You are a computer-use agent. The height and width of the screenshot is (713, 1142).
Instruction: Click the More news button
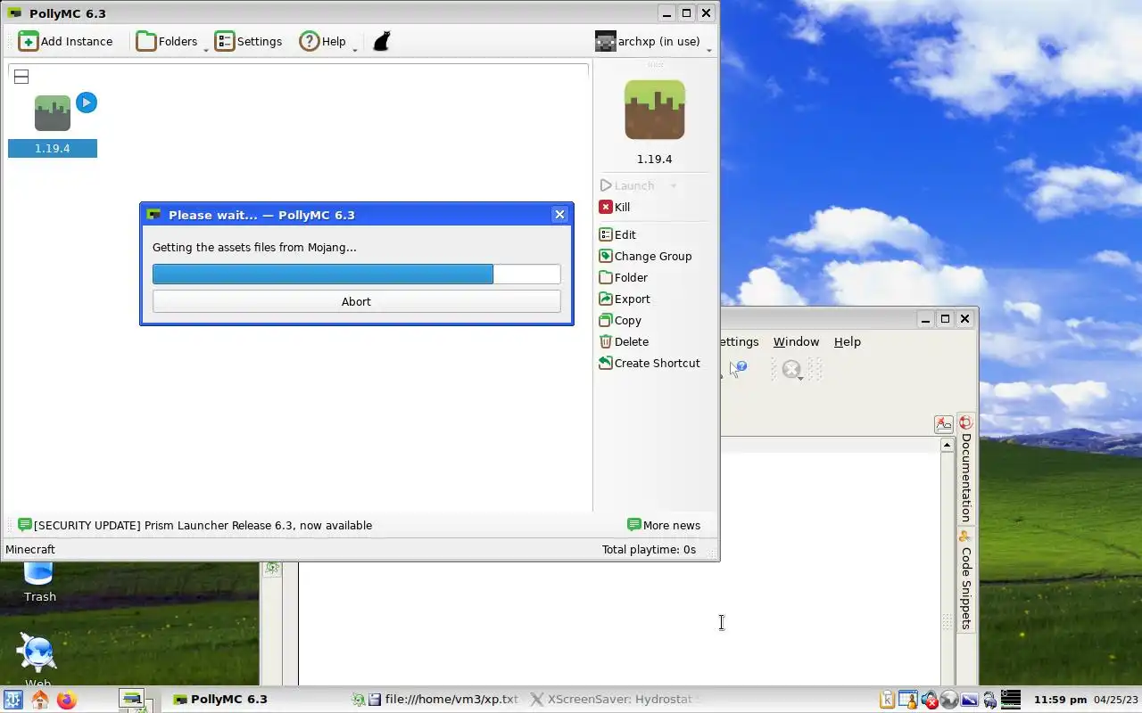664,525
